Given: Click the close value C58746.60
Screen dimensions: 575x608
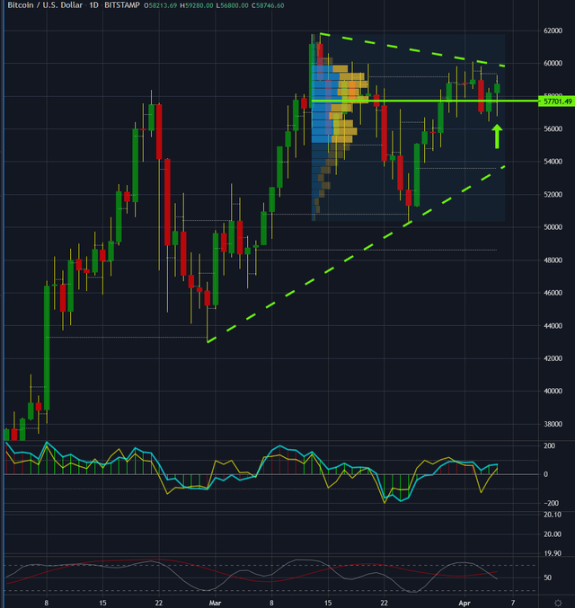Looking at the screenshot, I should click(x=268, y=5).
